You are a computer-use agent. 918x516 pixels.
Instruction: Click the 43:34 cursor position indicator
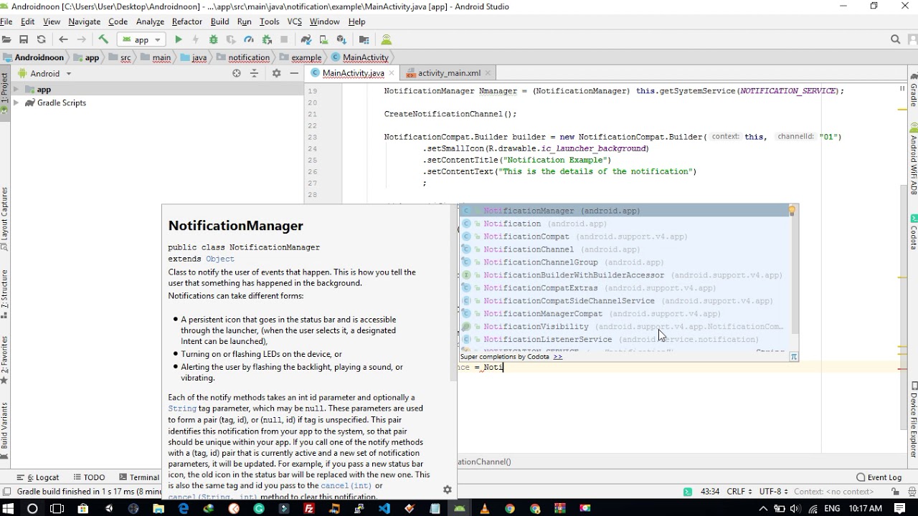pos(710,492)
